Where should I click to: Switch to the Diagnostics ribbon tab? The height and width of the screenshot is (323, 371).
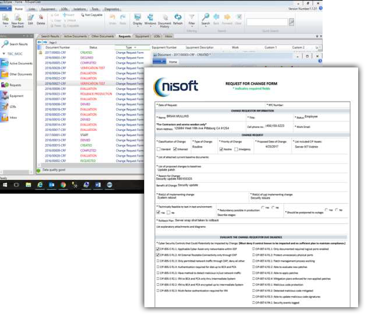[x=111, y=9]
